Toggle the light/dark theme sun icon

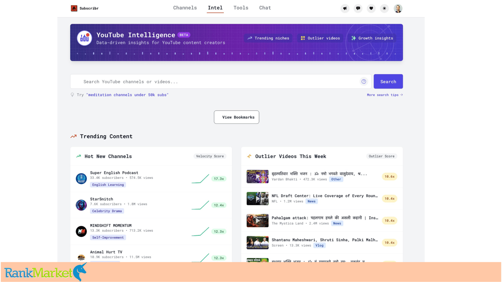coord(384,8)
